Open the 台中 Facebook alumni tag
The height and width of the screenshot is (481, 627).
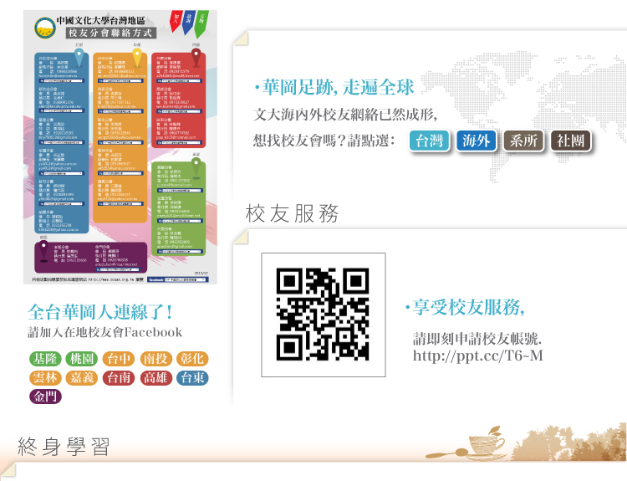119,359
